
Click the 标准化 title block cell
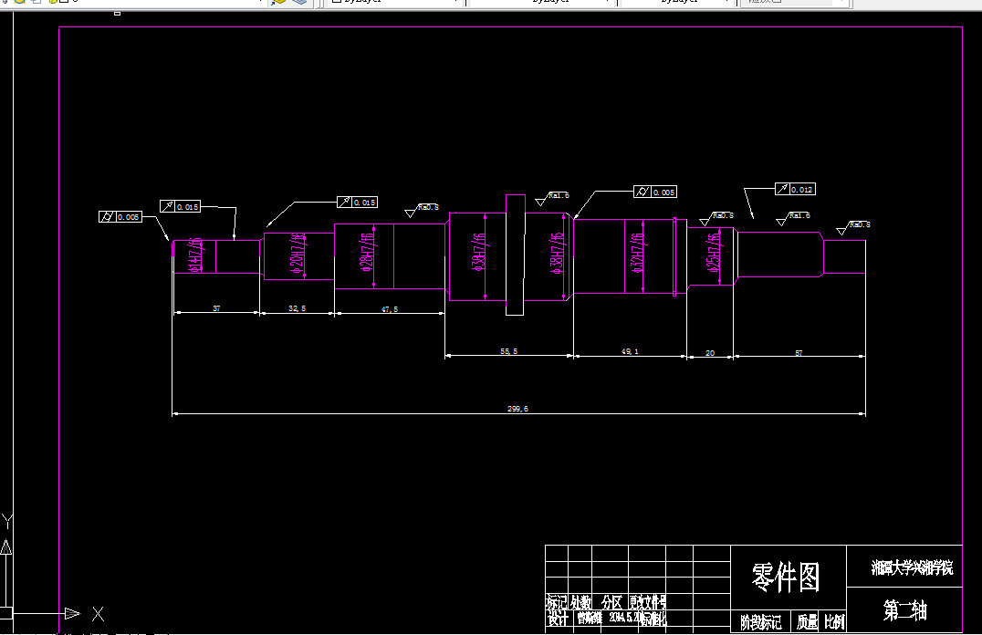tap(653, 619)
